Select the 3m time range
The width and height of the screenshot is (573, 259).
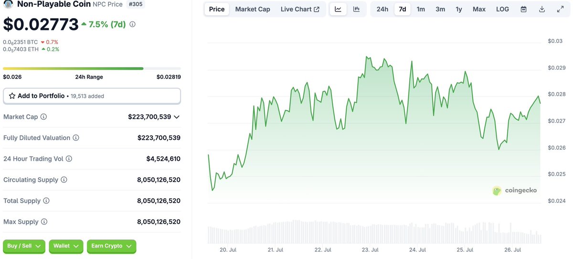pyautogui.click(x=440, y=9)
